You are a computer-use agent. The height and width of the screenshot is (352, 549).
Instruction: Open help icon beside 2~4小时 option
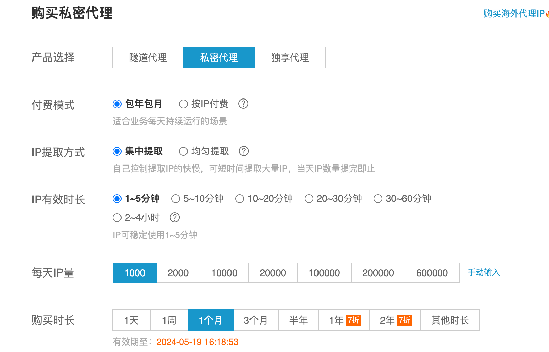[175, 217]
